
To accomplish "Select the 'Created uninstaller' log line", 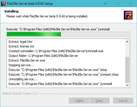I will coord(56,51).
